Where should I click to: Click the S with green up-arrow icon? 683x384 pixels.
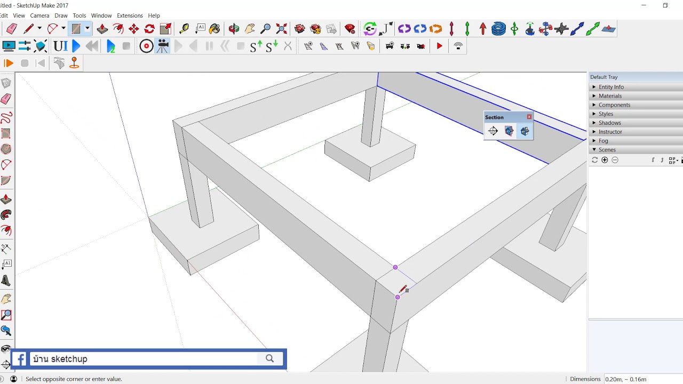pyautogui.click(x=256, y=46)
